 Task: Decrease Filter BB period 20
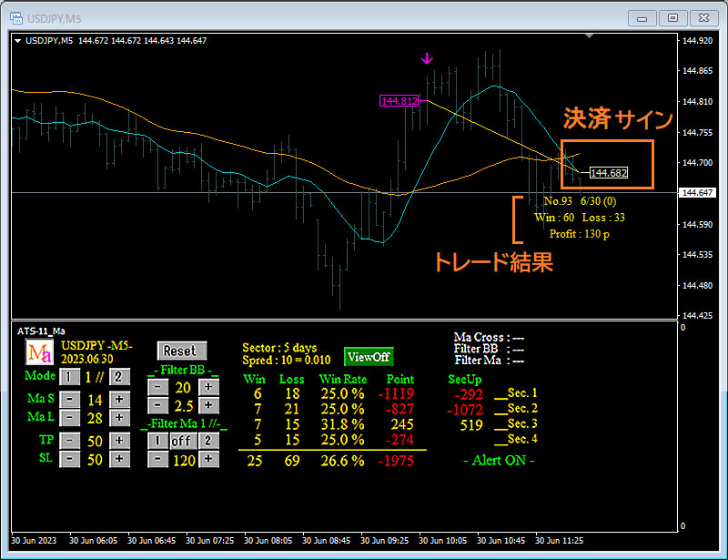click(x=157, y=387)
